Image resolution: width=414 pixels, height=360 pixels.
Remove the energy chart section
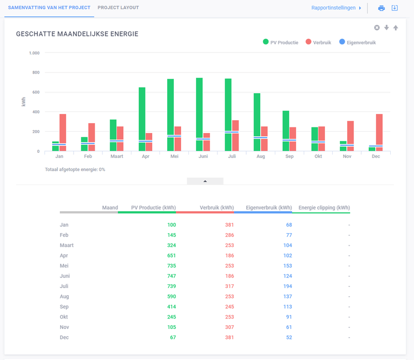point(377,28)
